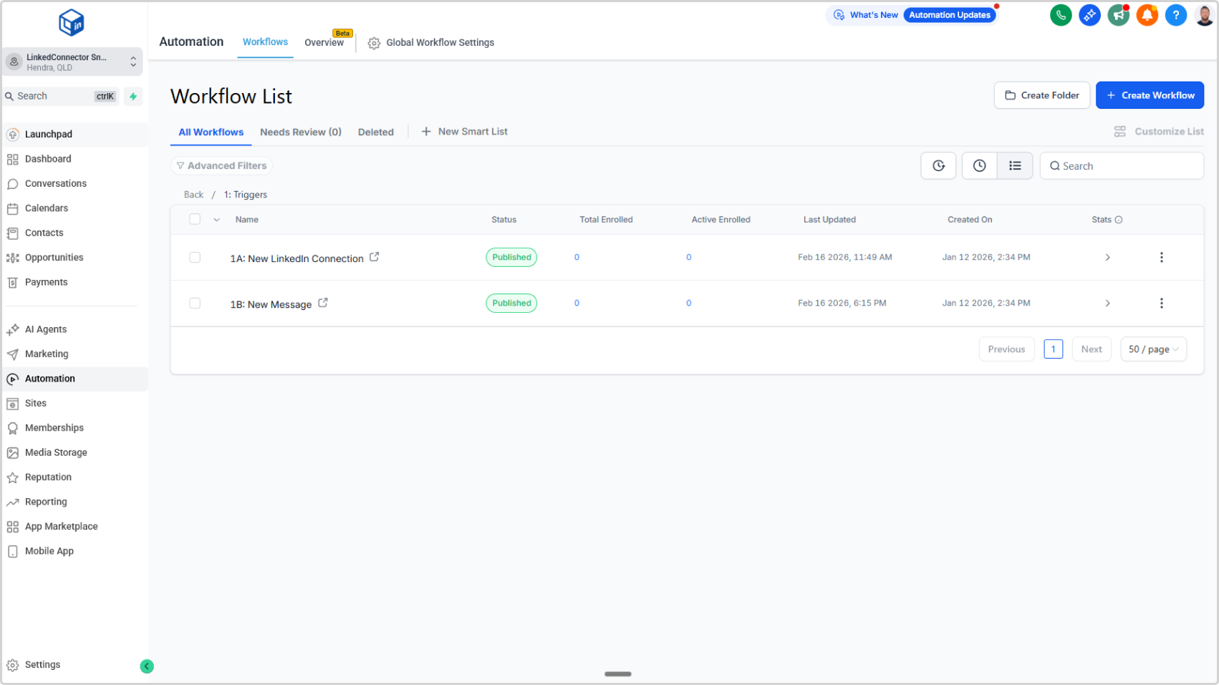Click the Create Workflow button
1219x685 pixels.
coord(1150,95)
